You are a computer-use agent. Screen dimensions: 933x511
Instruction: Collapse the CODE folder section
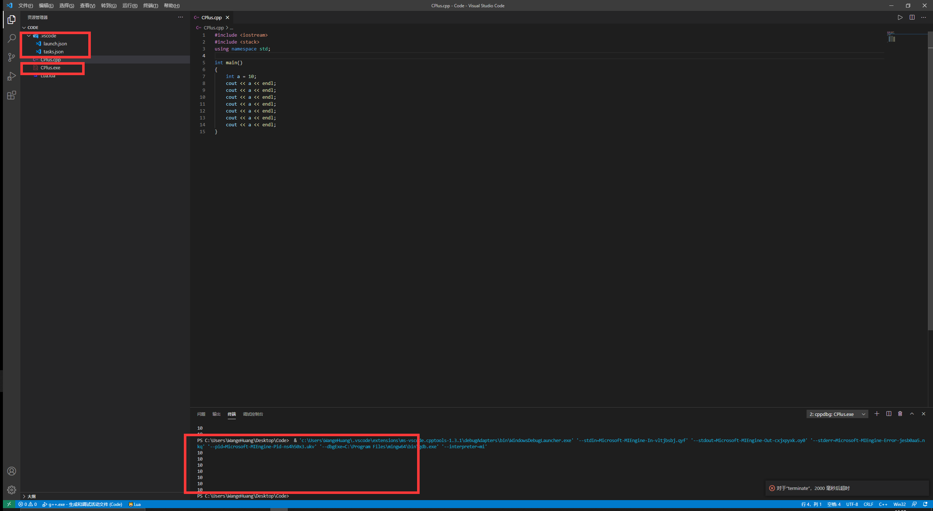pyautogui.click(x=24, y=28)
